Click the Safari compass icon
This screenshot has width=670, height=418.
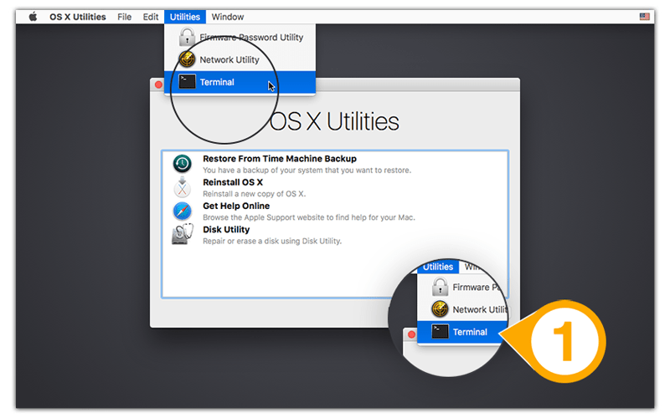(x=182, y=212)
